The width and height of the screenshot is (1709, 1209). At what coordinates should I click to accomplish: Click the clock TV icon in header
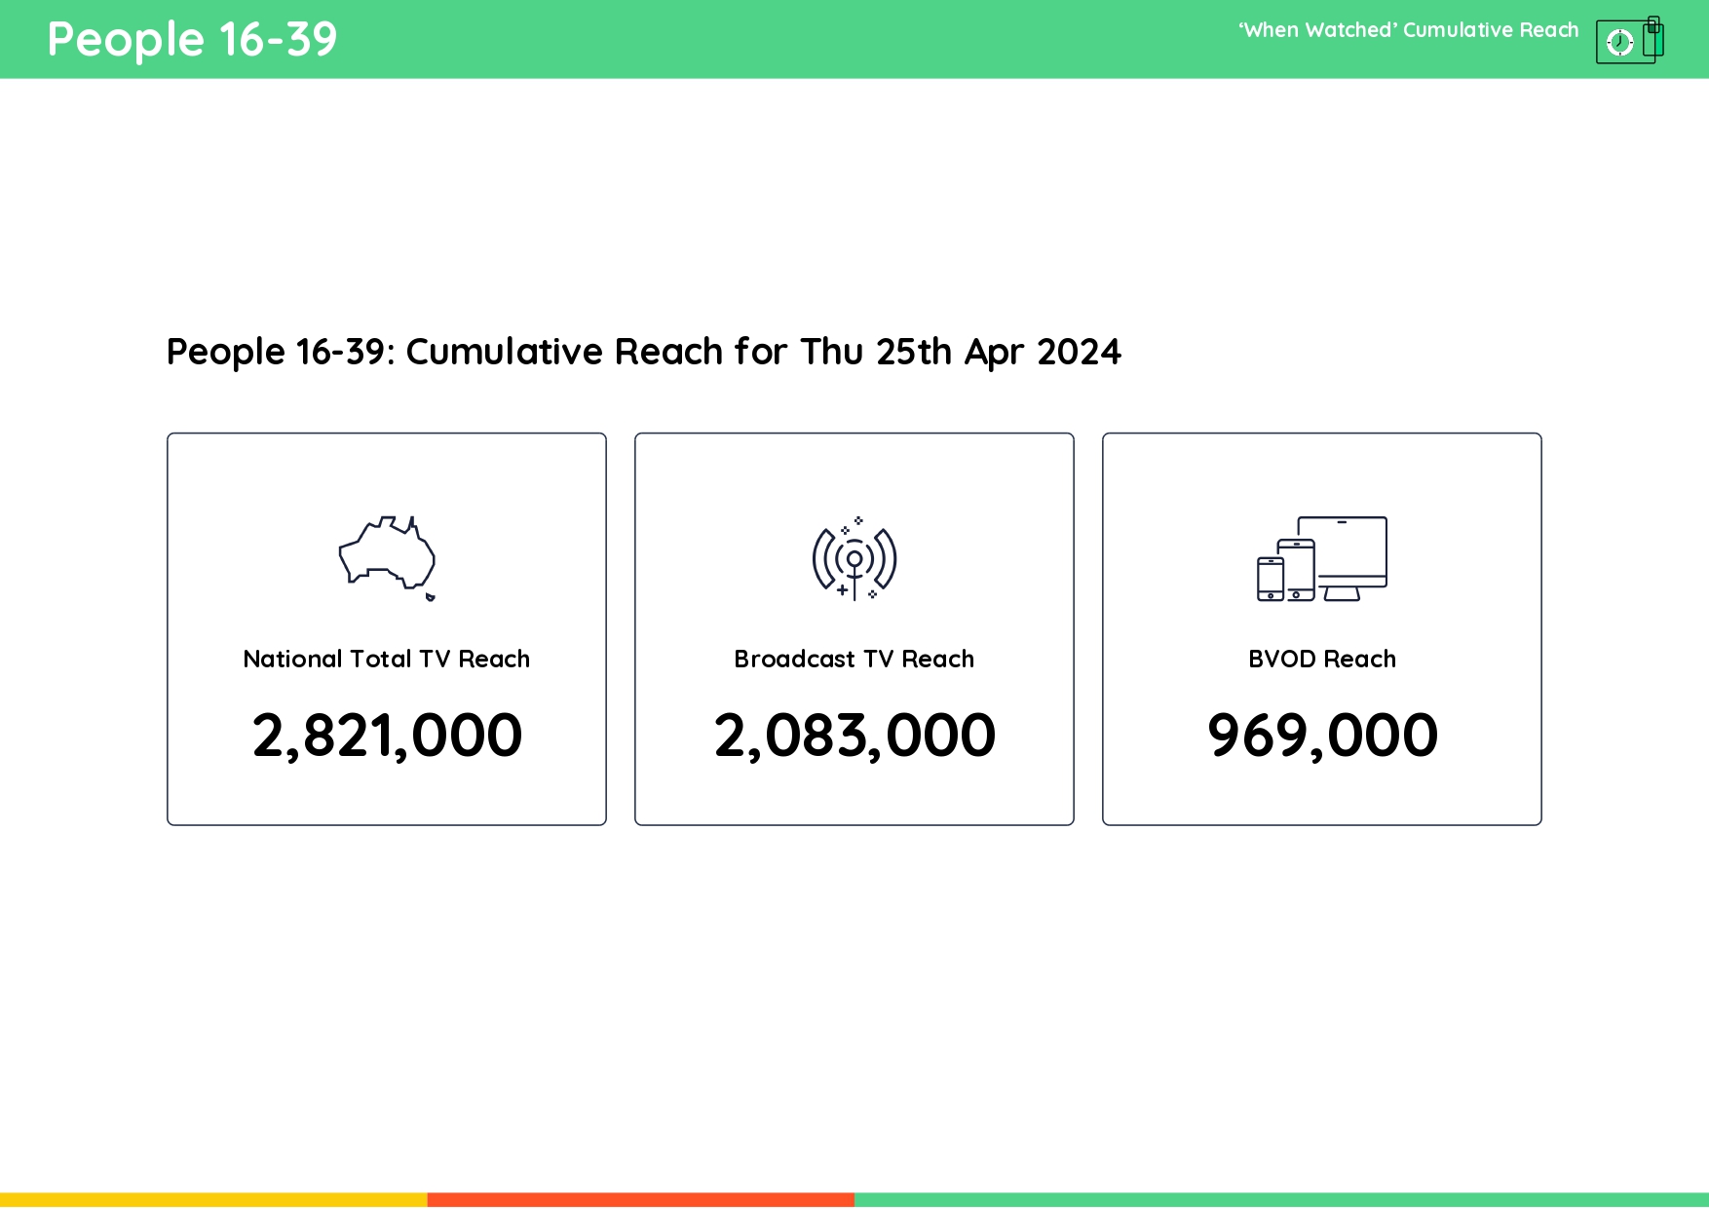coord(1630,40)
